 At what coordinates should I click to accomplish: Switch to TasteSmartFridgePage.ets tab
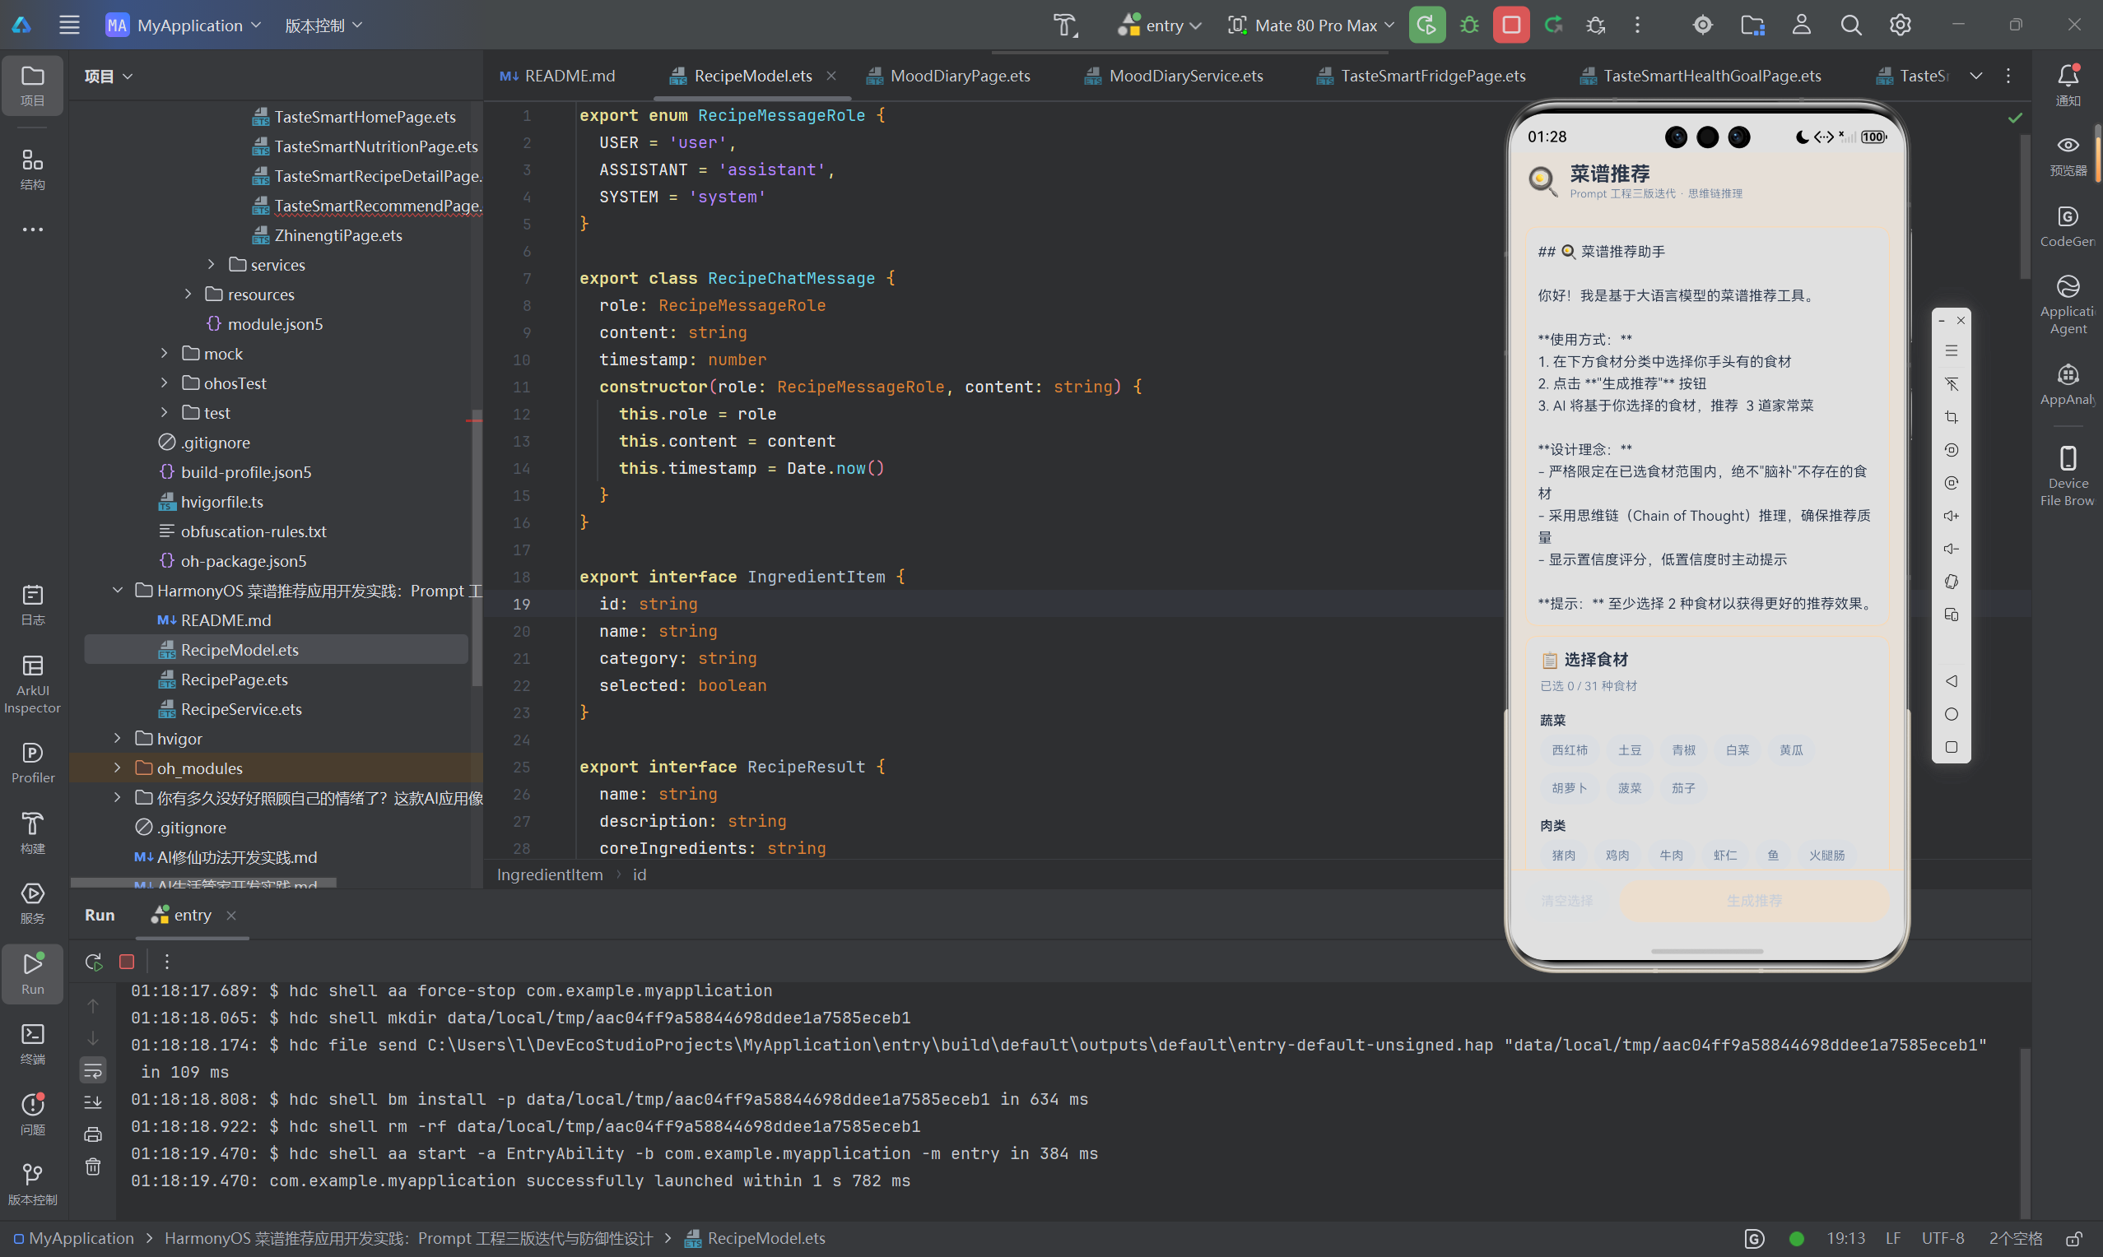point(1421,76)
